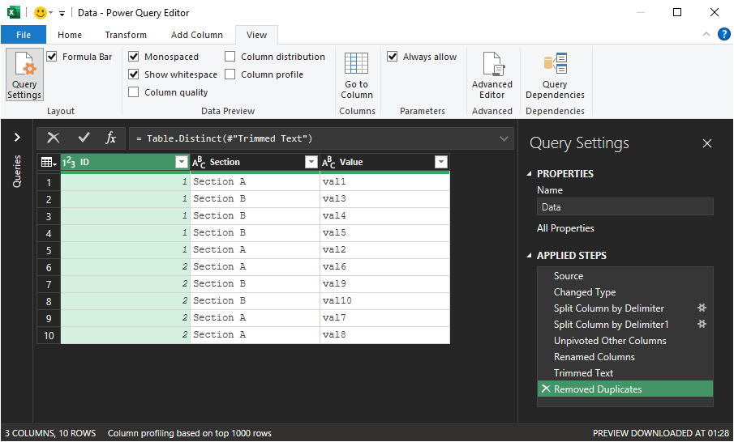Screen dimensions: 734x442
Task: Open the Help question-mark icon
Action: tap(723, 34)
